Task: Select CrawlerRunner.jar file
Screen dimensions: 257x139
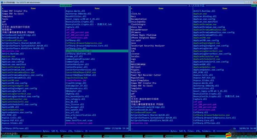Action: [76, 80]
